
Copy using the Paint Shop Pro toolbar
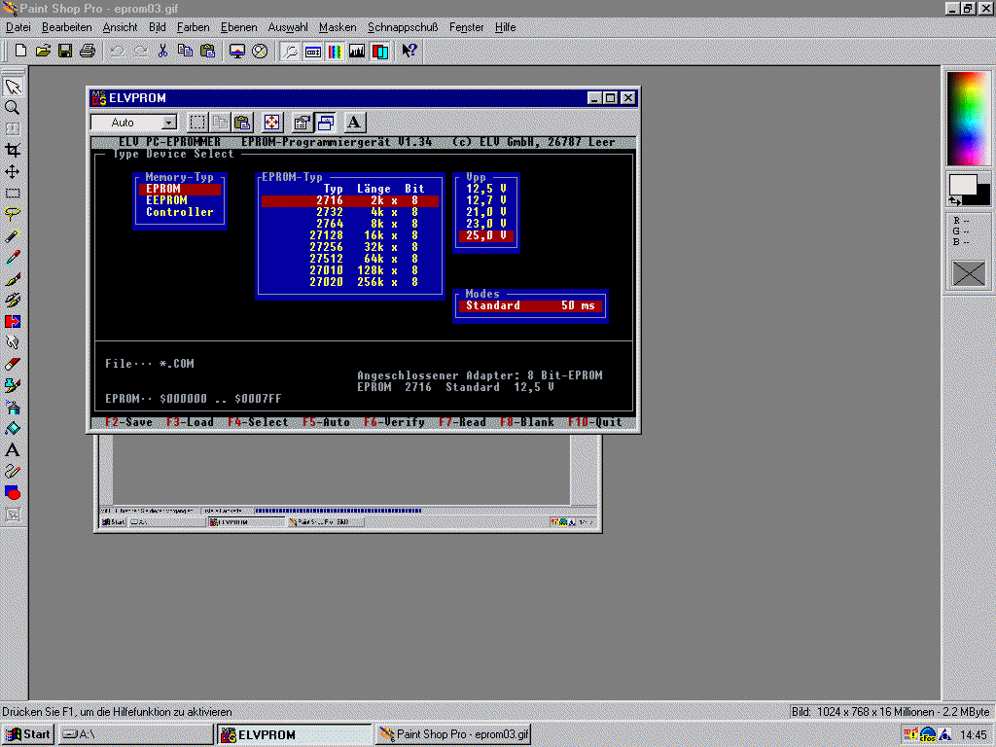(185, 51)
